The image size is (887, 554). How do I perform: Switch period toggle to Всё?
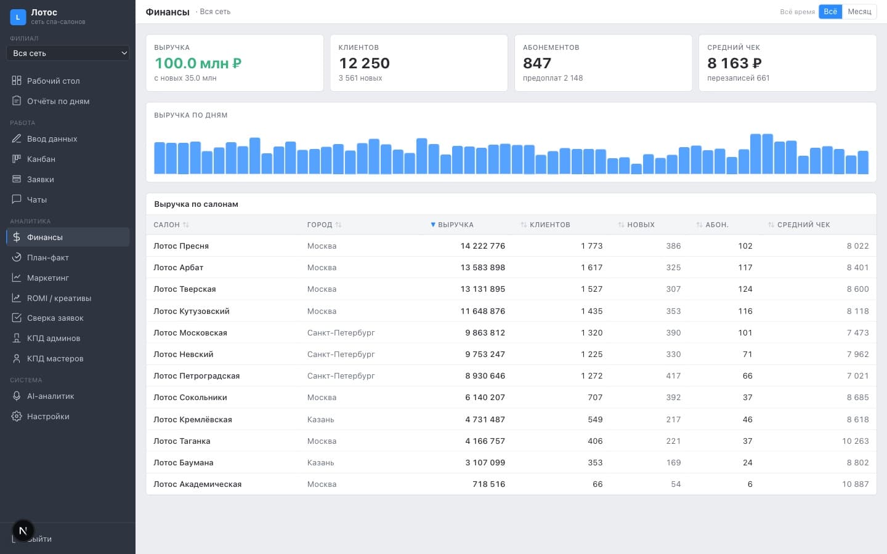[830, 12]
